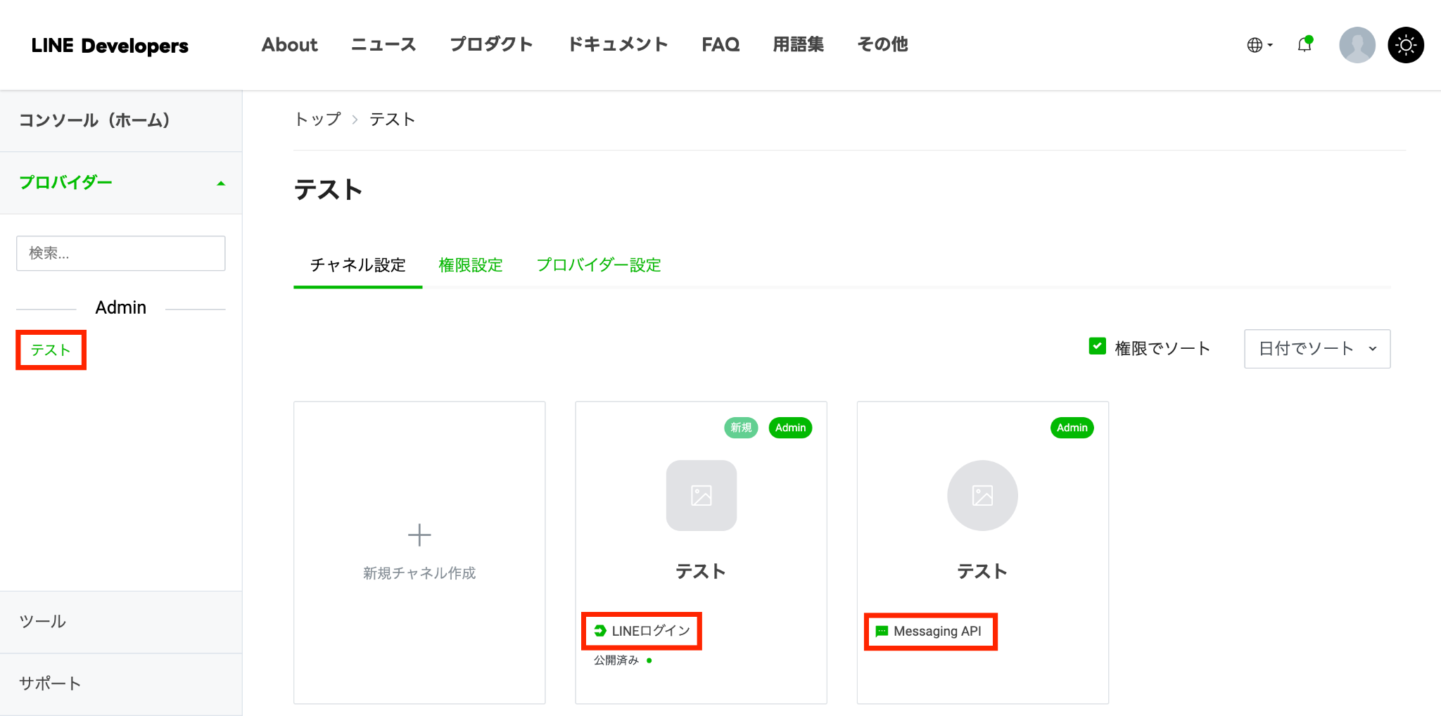Open the LINE Login channel image placeholder
Viewport: 1441px width, 716px height.
pos(702,496)
